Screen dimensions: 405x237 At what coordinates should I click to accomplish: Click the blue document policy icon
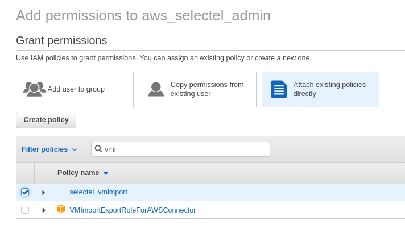(279, 89)
